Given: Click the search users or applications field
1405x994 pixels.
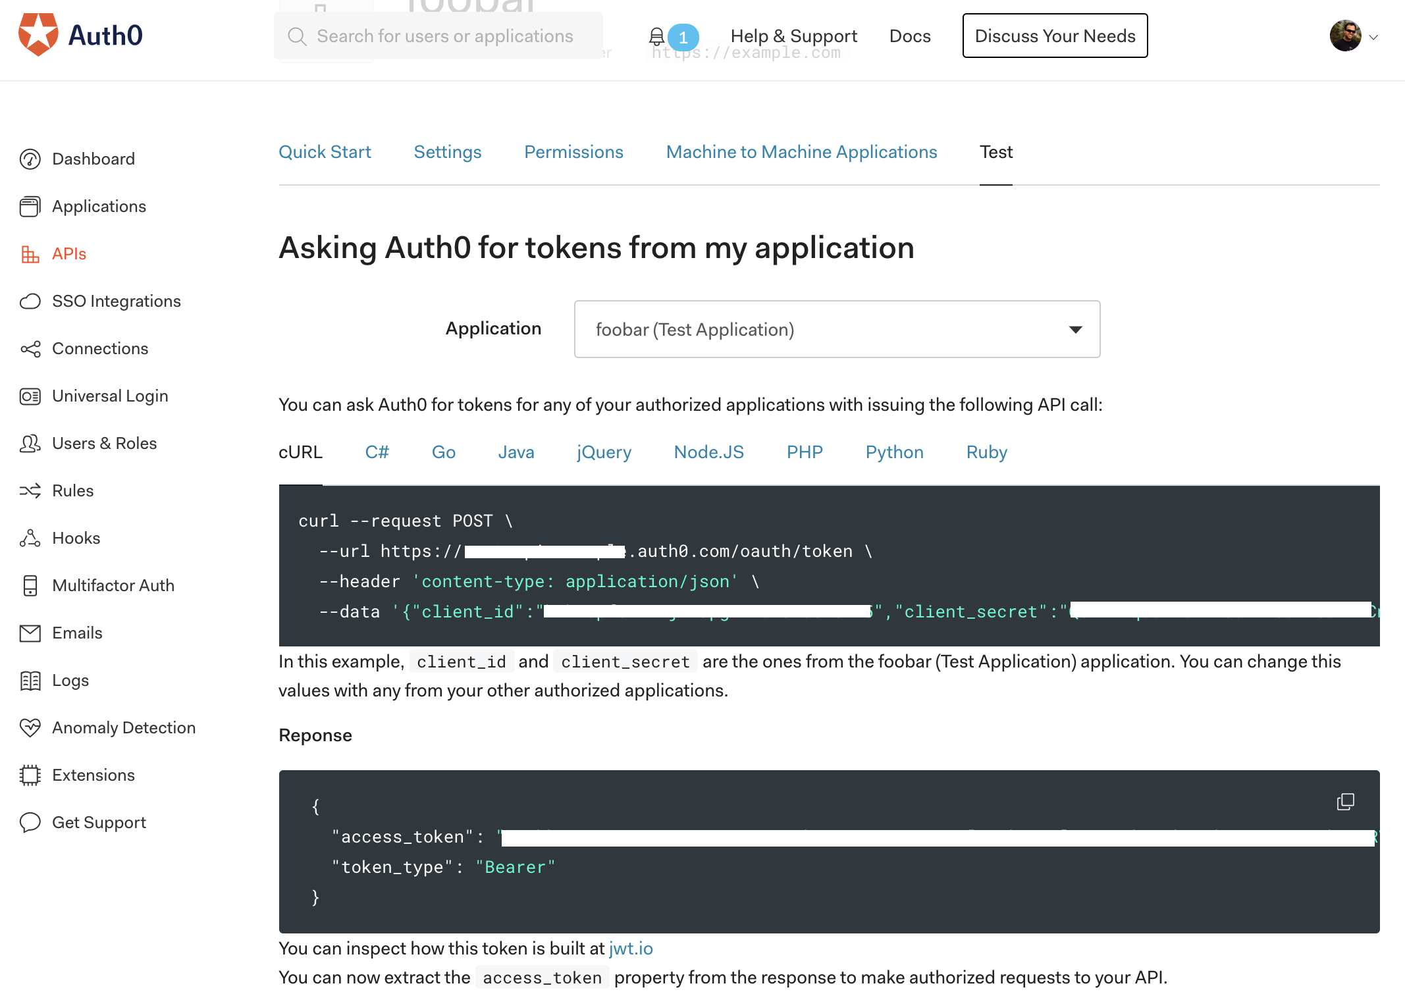Looking at the screenshot, I should (444, 36).
